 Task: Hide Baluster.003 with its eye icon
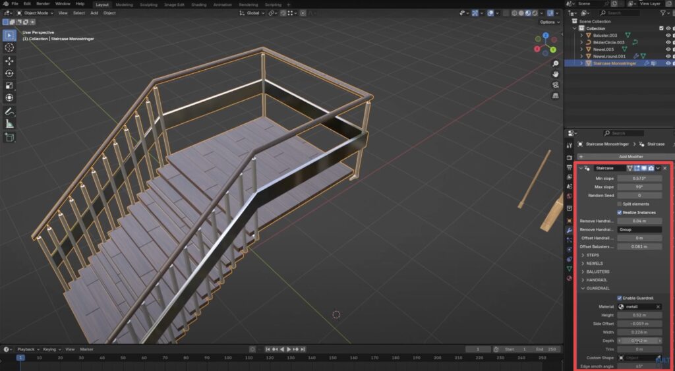click(668, 36)
